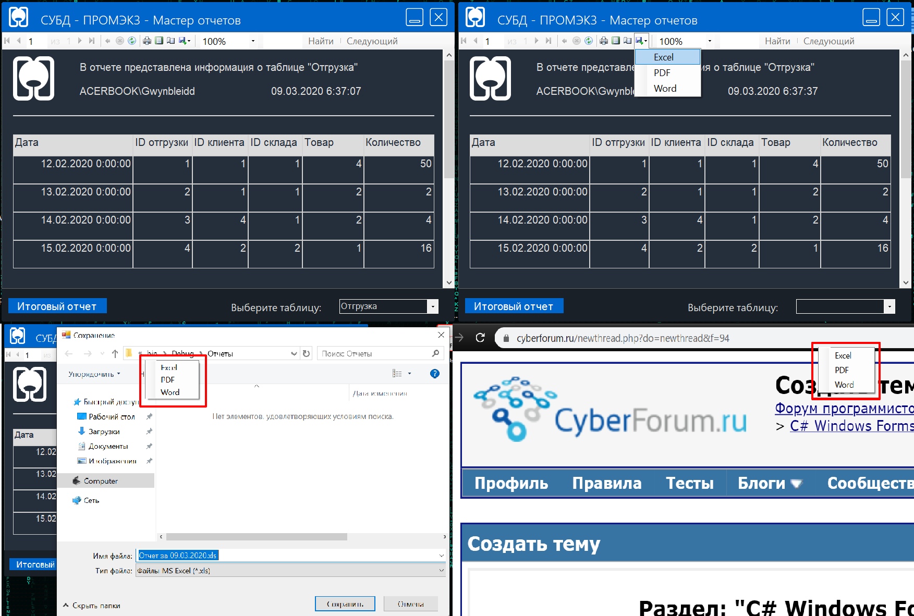Choose the highlighted Excel export option
The image size is (914, 616).
pos(667,57)
